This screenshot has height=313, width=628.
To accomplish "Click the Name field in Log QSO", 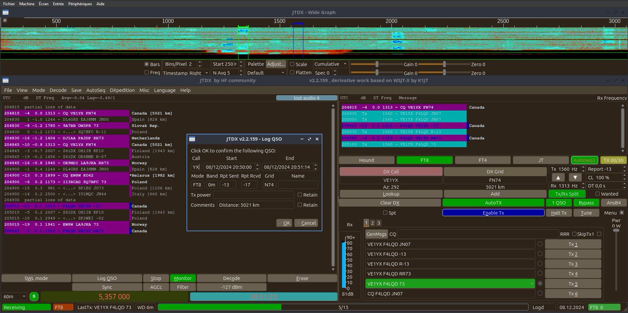I will [x=298, y=184].
